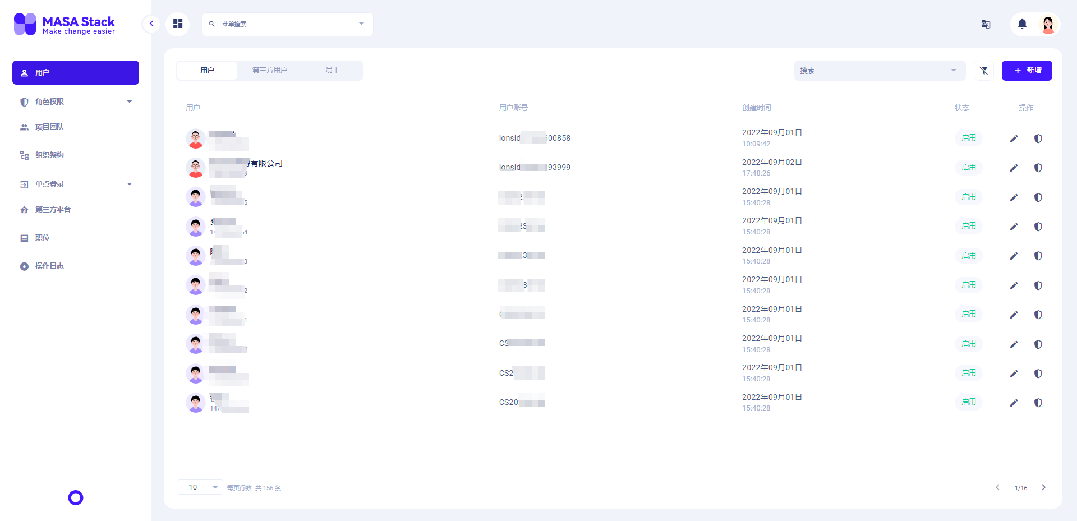
Task: Open the 组织架构 sidebar item
Action: 76,155
